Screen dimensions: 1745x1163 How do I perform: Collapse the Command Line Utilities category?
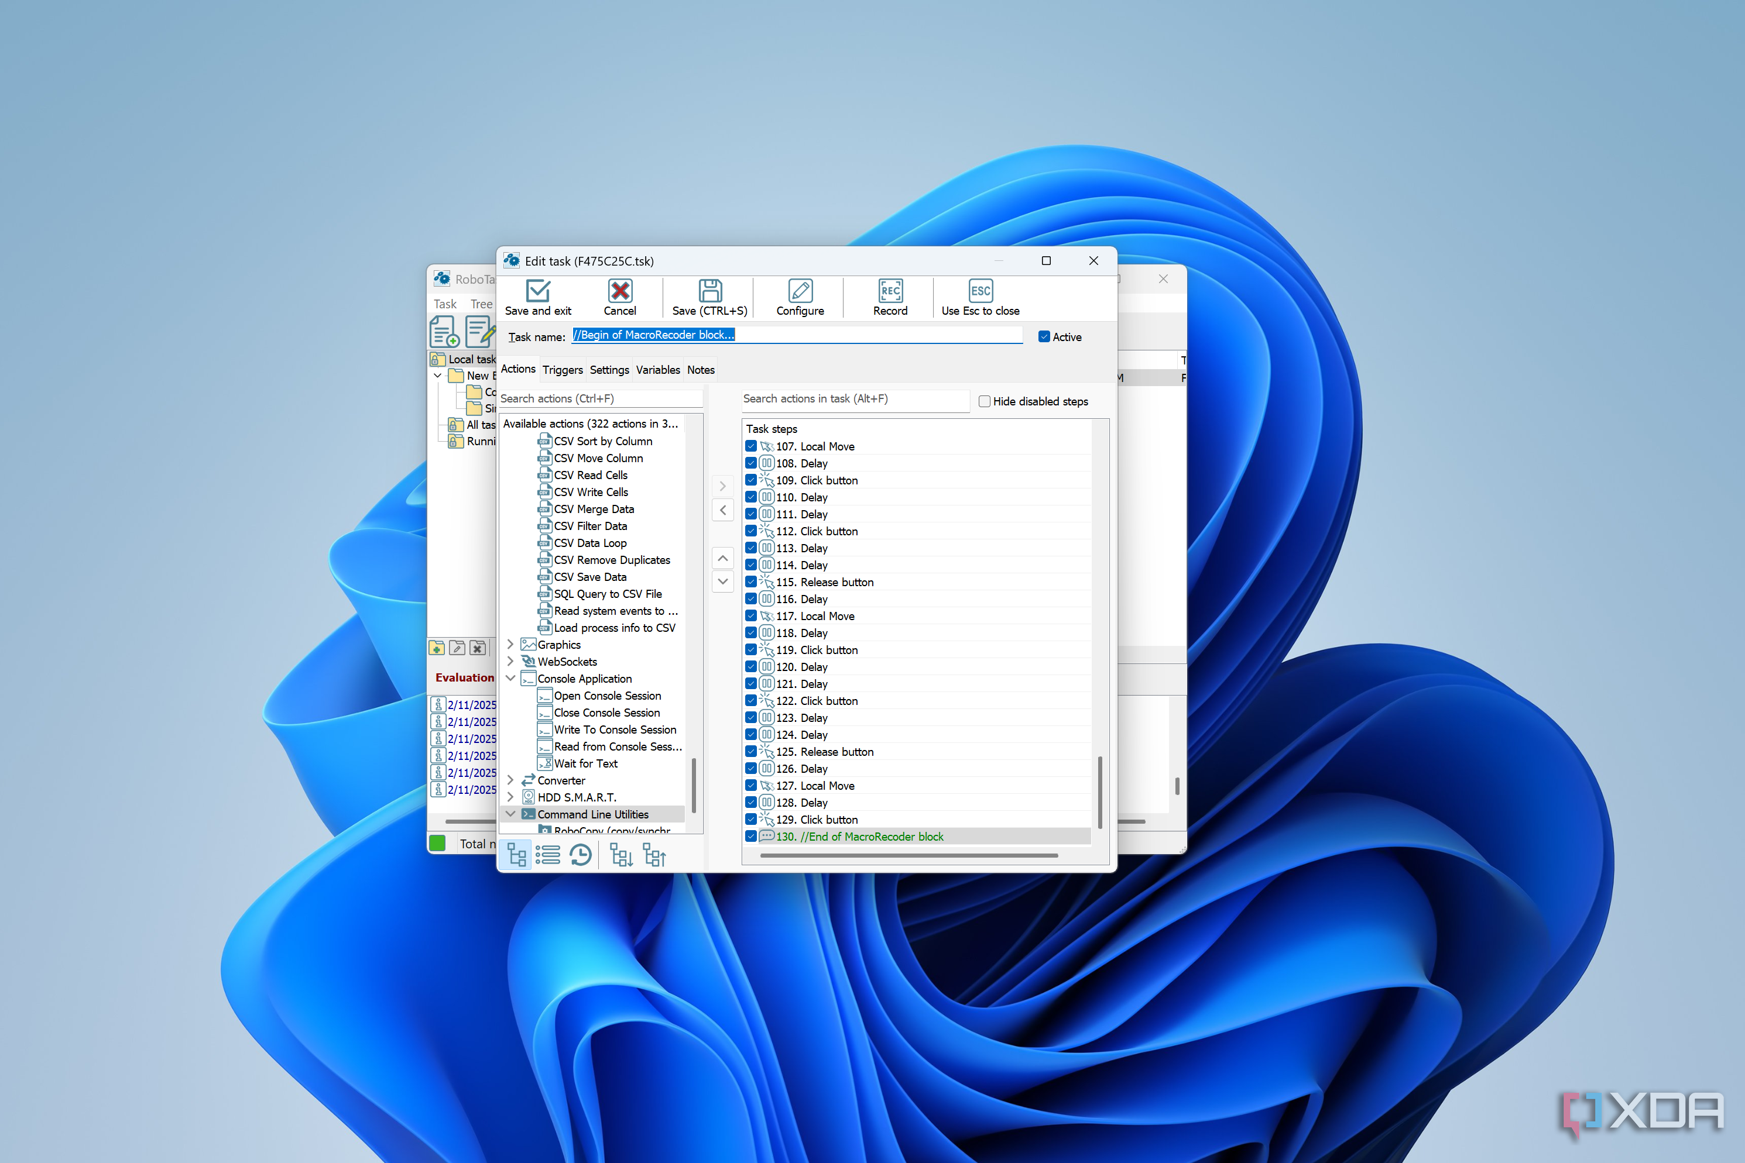[x=510, y=814]
